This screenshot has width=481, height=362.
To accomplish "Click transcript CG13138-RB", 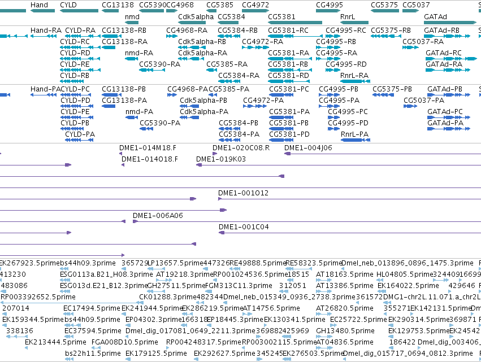I will tap(124, 30).
